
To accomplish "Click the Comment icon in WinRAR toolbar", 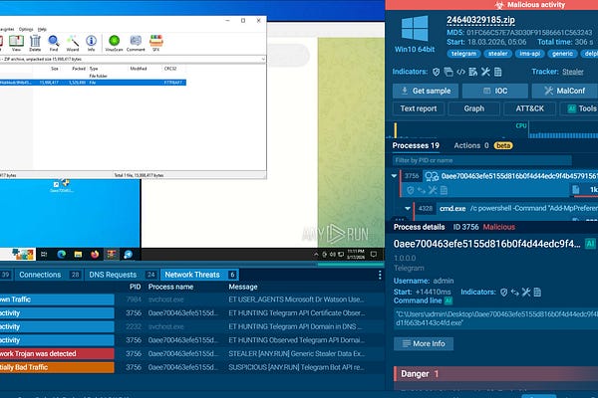I will click(x=136, y=43).
